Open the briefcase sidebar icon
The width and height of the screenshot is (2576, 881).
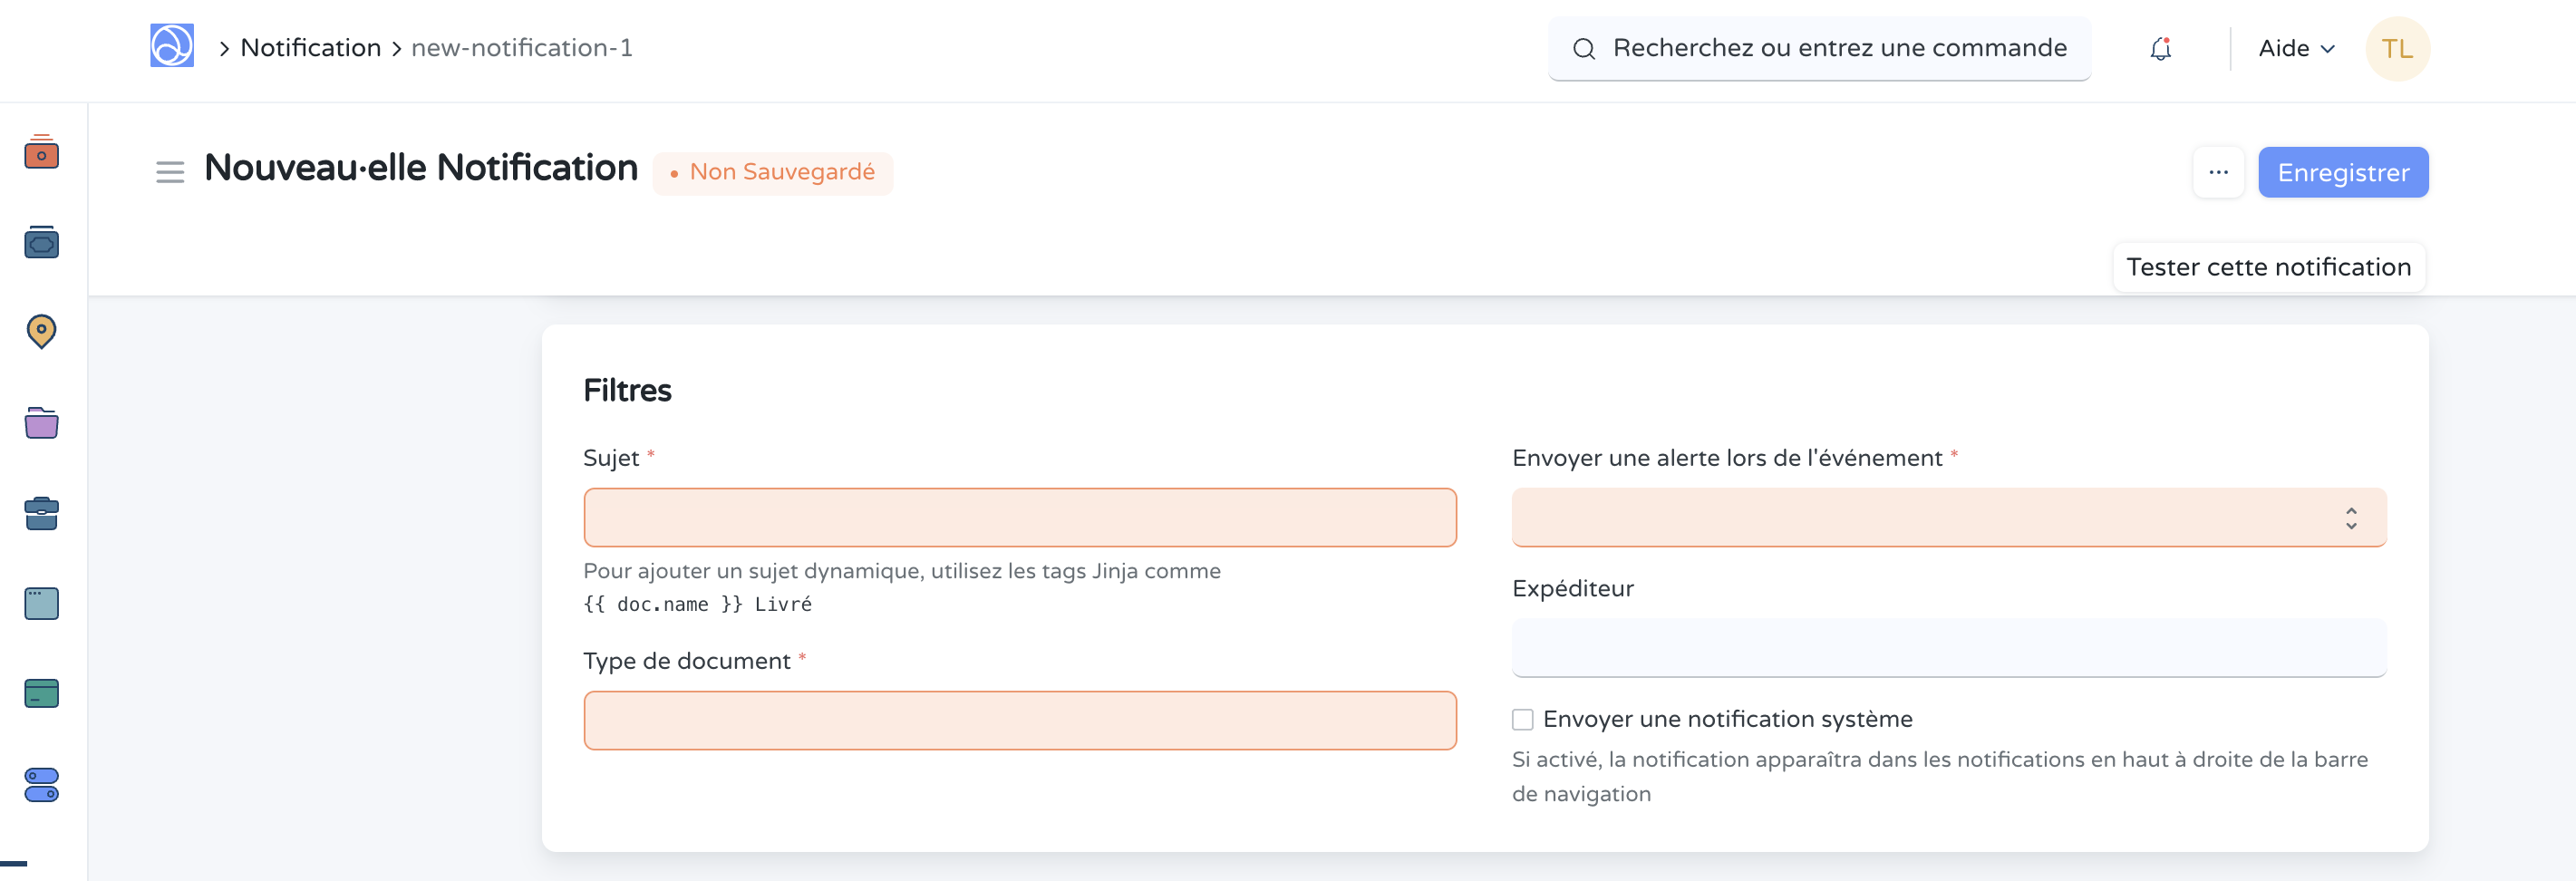pyautogui.click(x=42, y=513)
